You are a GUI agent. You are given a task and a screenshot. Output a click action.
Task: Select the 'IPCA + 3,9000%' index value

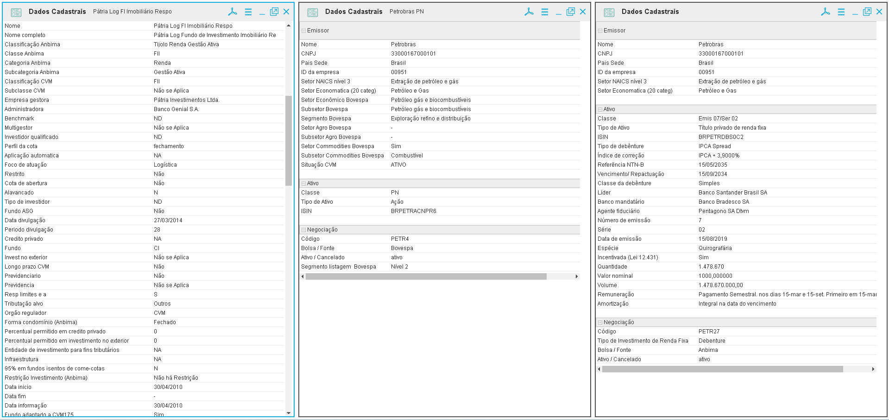[x=719, y=156]
